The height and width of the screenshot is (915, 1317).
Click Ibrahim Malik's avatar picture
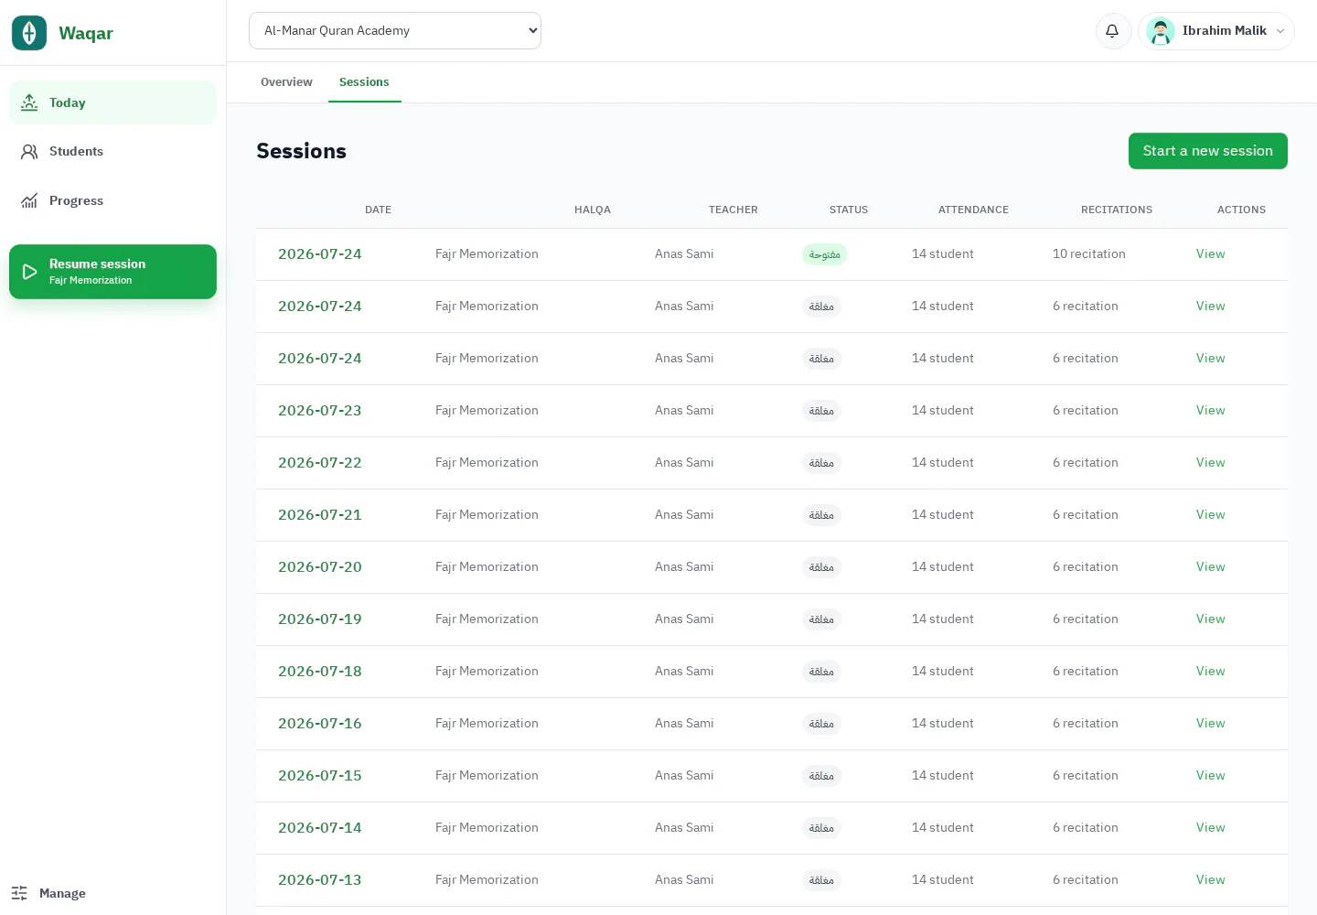pyautogui.click(x=1161, y=31)
